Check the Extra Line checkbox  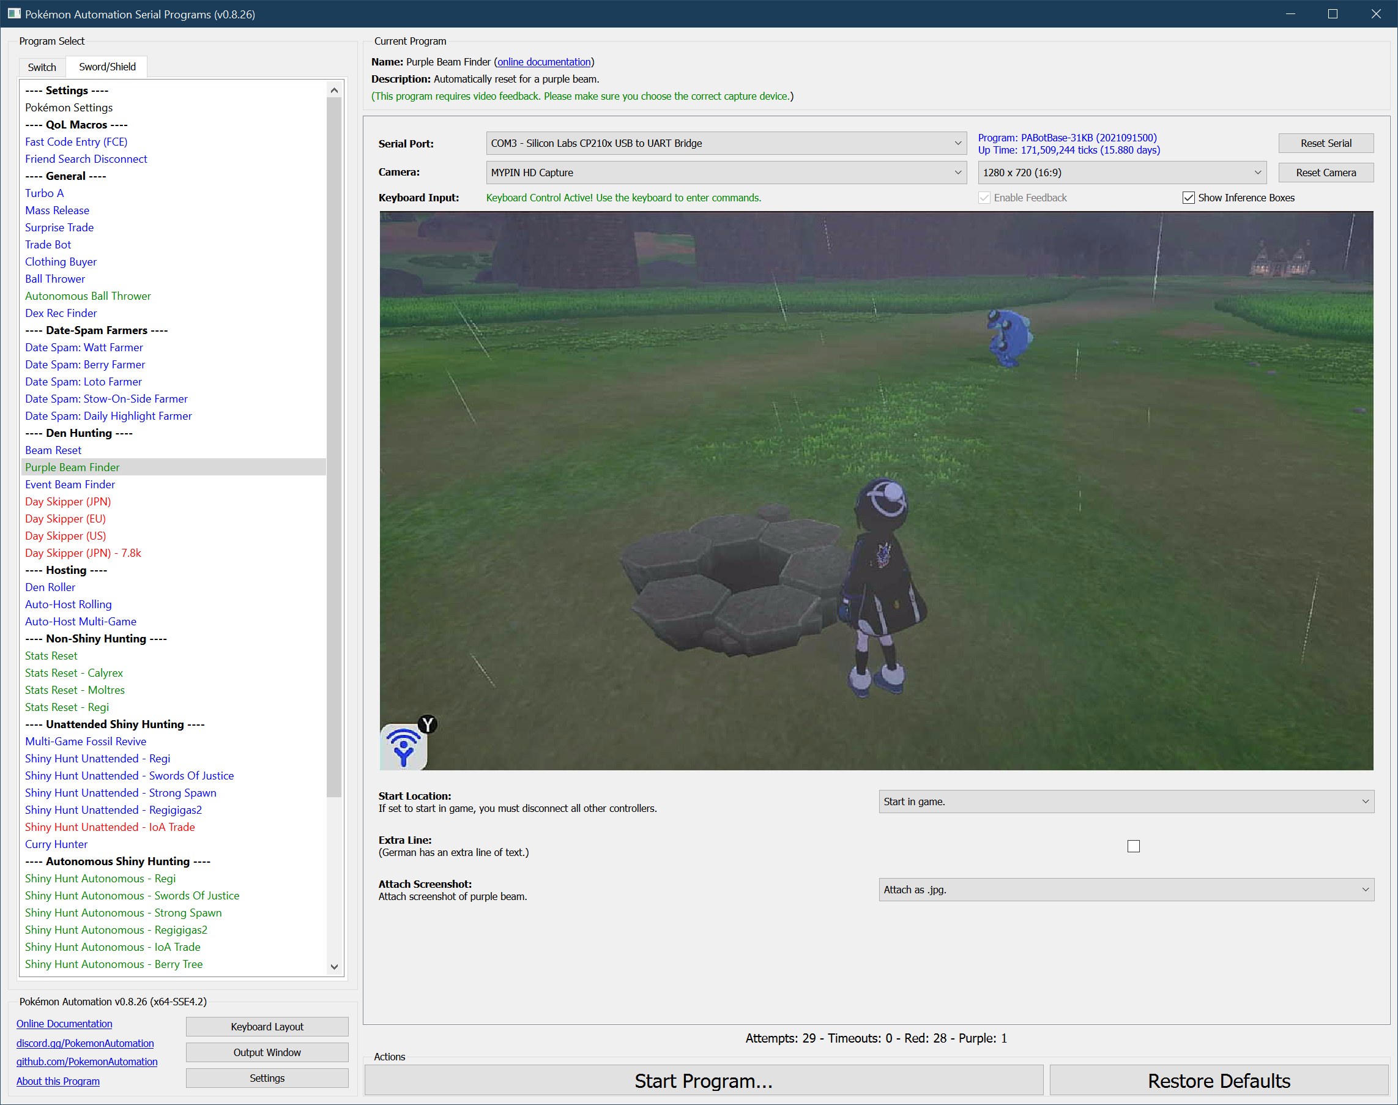1134,846
